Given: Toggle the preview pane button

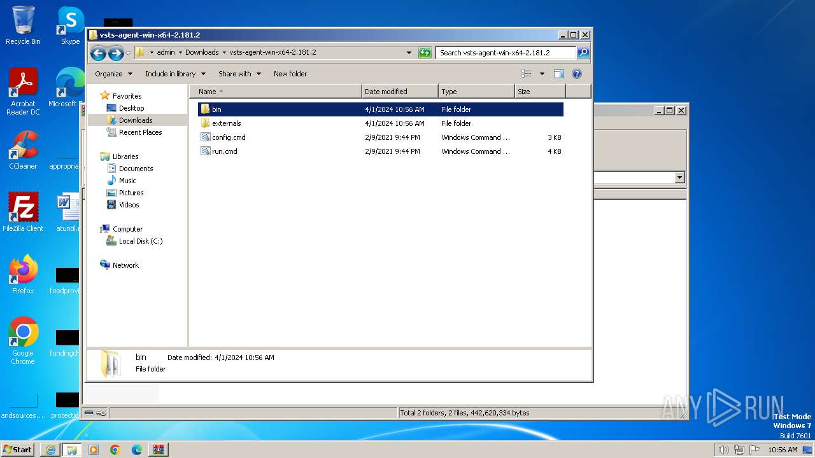Looking at the screenshot, I should 559,74.
